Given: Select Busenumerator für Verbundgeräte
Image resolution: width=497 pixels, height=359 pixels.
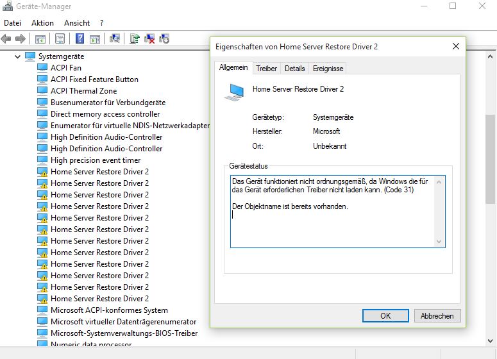Looking at the screenshot, I should pos(108,103).
